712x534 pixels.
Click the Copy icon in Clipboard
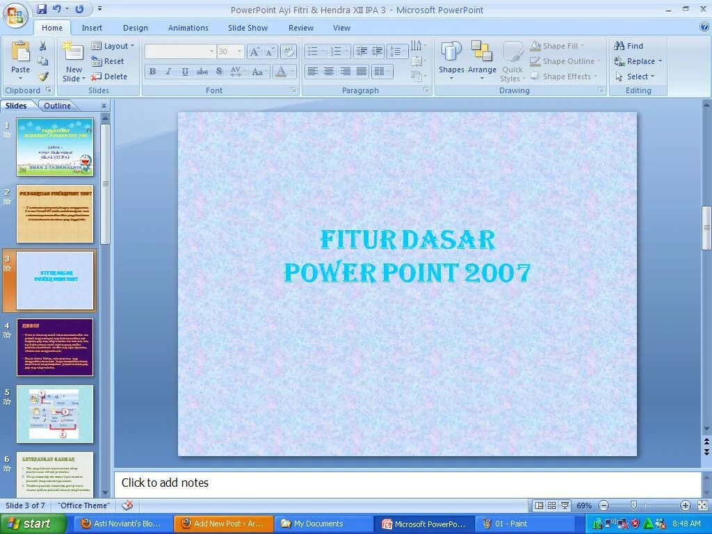tap(42, 61)
